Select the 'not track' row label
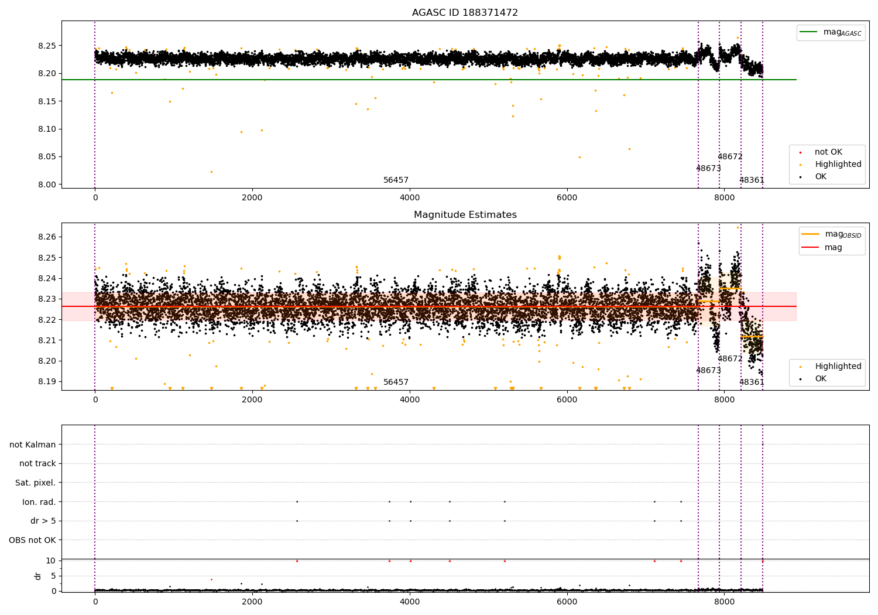 37,463
